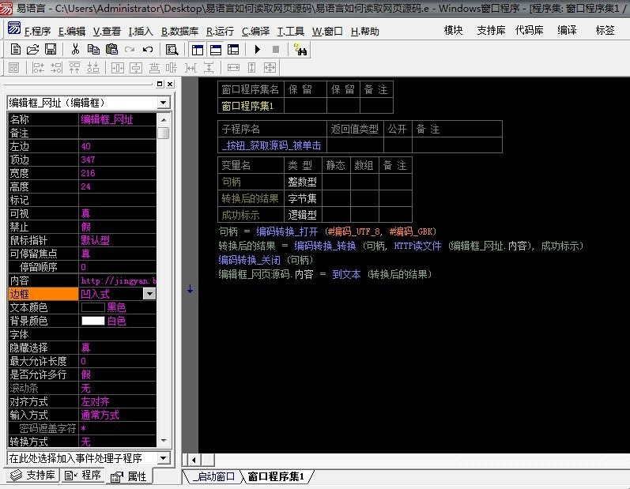This screenshot has height=489, width=630.
Task: Expand the 边框 property dropdown arrow
Action: click(149, 294)
